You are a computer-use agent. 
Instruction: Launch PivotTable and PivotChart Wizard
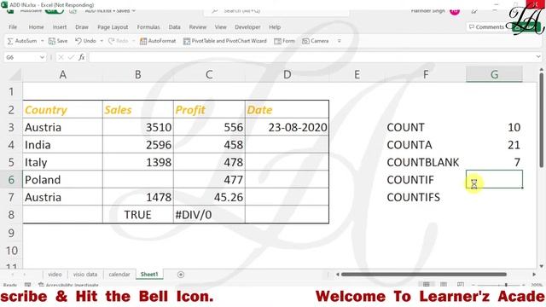225,41
